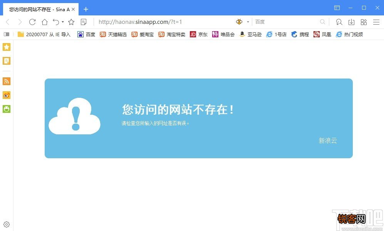This screenshot has width=384, height=231.
Task: Open the home page
Action: click(x=45, y=22)
